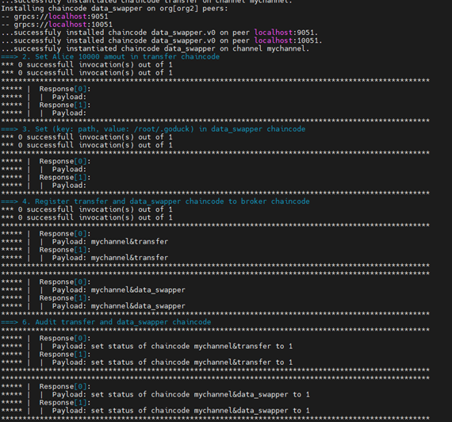Click 'Payload: mychannel&data_swapper' line directly under its Response[1]
Screen dimensions: 452x422
(x=118, y=306)
